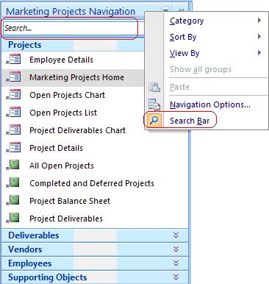Click the Navigation Options menu icon

154,104
